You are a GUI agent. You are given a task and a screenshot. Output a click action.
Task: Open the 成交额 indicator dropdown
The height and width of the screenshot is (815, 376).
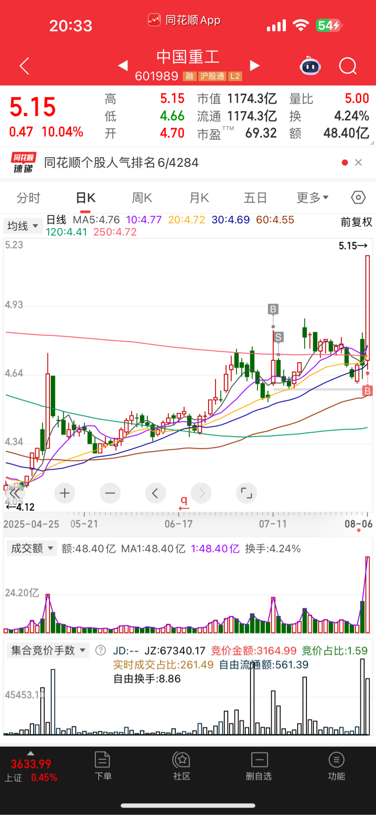pos(32,548)
